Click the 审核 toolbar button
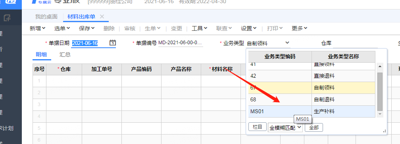This screenshot has height=144, width=400. (130, 28)
